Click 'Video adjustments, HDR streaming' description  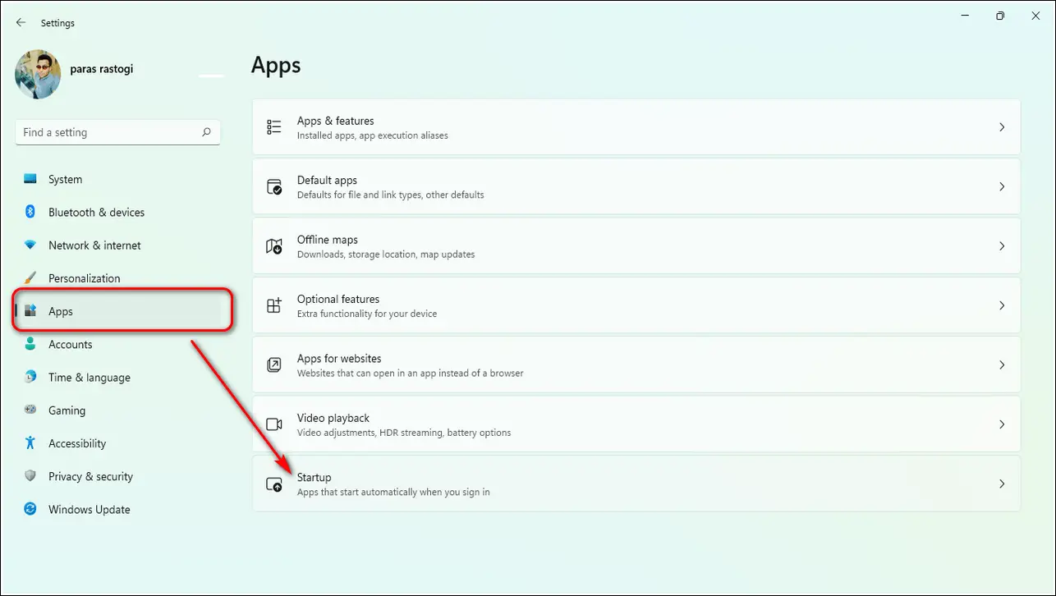(404, 433)
